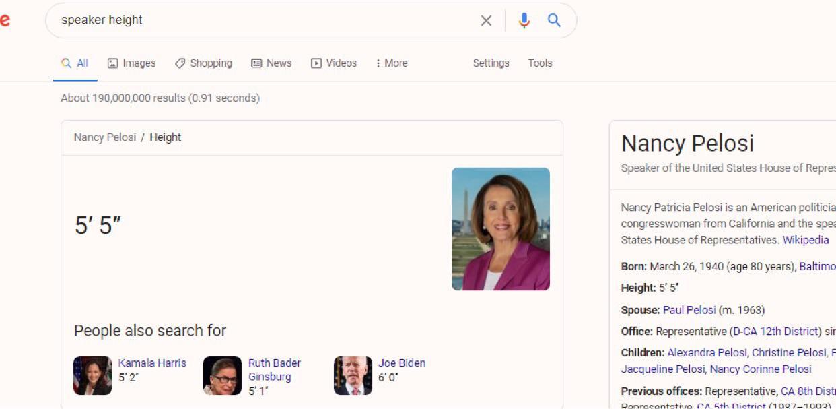The image size is (836, 409).
Task: Clear the search box with X icon
Action: click(486, 20)
